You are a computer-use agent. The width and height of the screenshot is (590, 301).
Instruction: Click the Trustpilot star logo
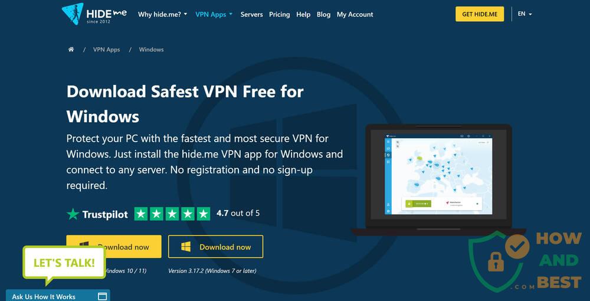tap(73, 214)
